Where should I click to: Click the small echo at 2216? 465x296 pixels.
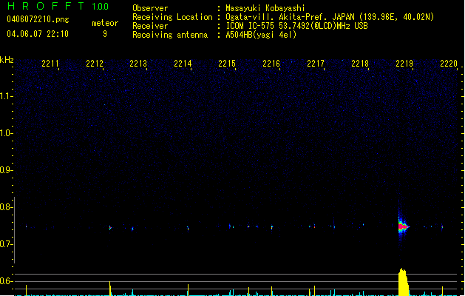(272, 228)
